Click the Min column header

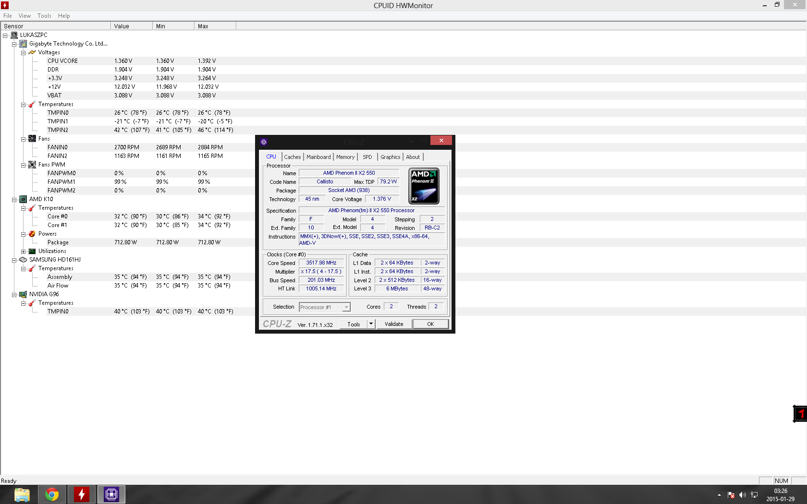(x=173, y=26)
